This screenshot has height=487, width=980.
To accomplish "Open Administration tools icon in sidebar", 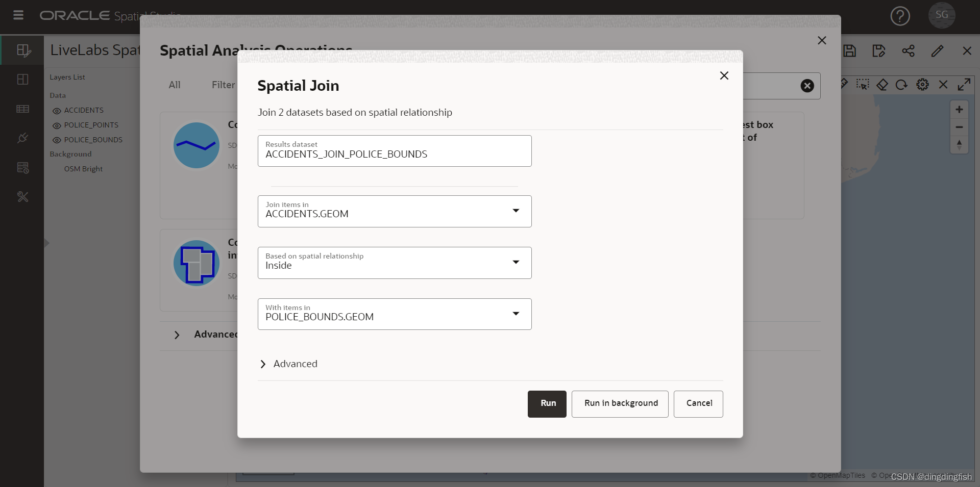I will coord(23,197).
